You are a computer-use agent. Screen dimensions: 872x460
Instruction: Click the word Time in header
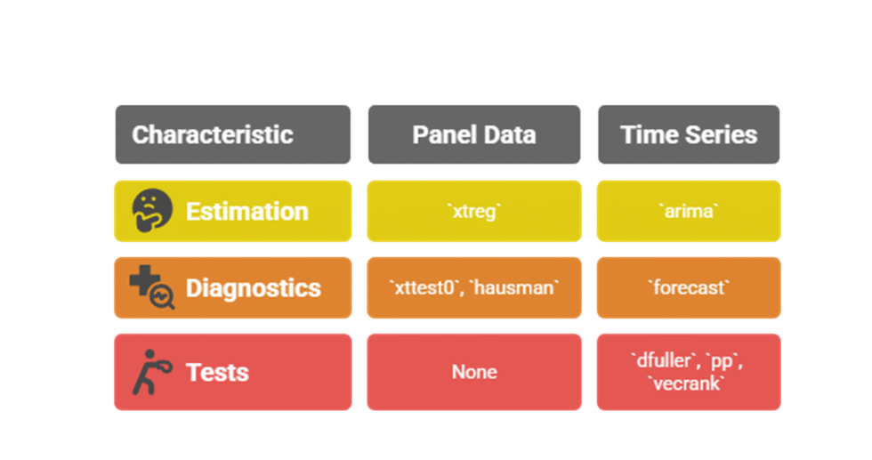tap(649, 134)
